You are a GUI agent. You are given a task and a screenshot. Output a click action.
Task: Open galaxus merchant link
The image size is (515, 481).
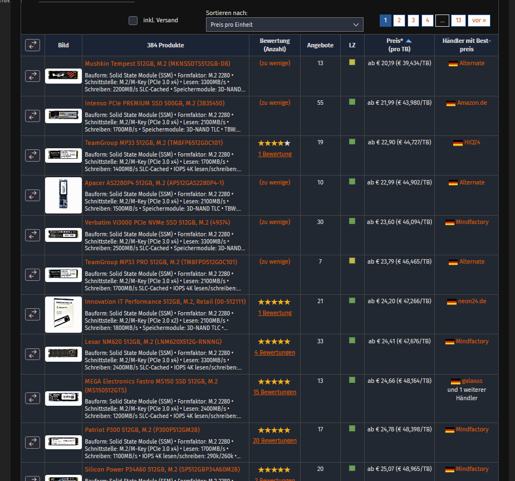pos(472,381)
